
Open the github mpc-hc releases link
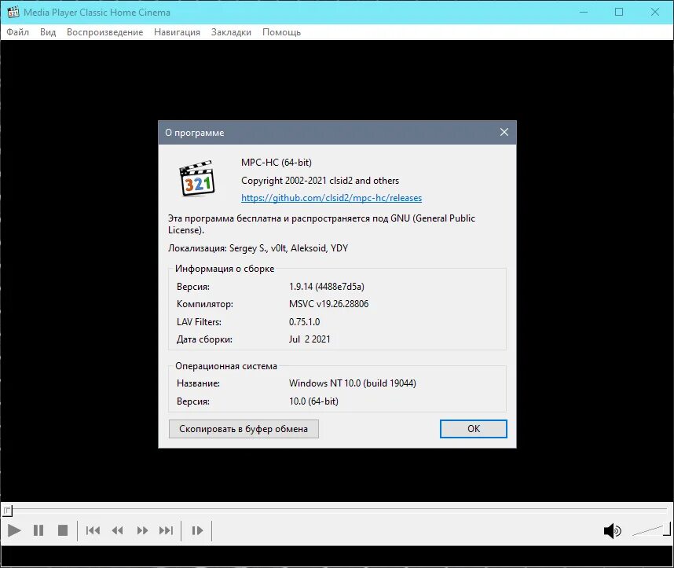click(x=332, y=198)
